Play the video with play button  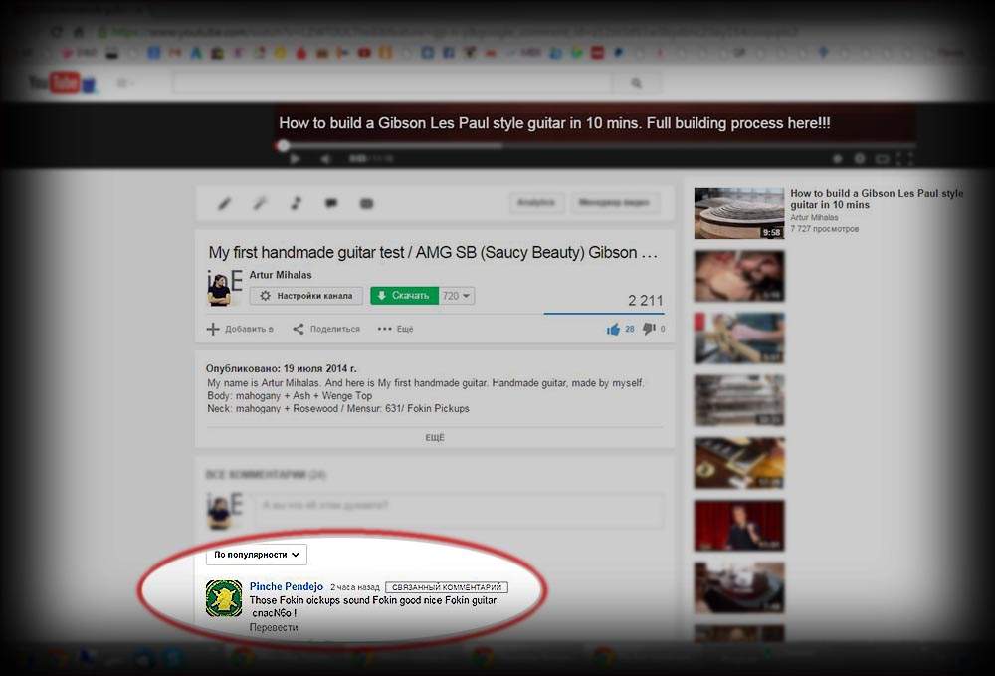tap(296, 159)
